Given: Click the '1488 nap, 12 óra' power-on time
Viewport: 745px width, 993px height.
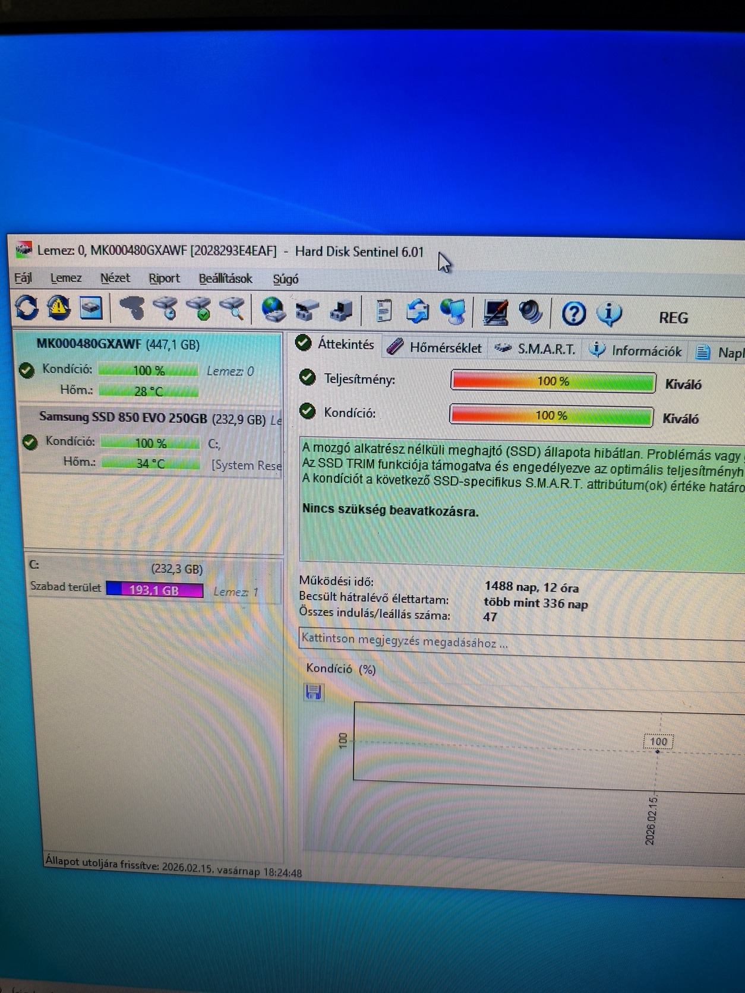Looking at the screenshot, I should pos(531,587).
